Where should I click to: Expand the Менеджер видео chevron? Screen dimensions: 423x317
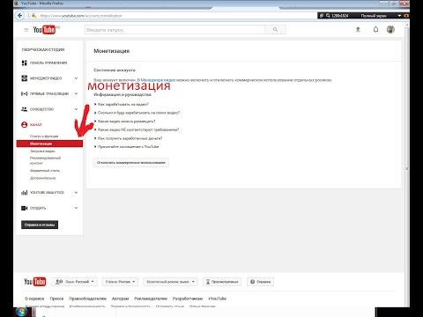pyautogui.click(x=76, y=78)
